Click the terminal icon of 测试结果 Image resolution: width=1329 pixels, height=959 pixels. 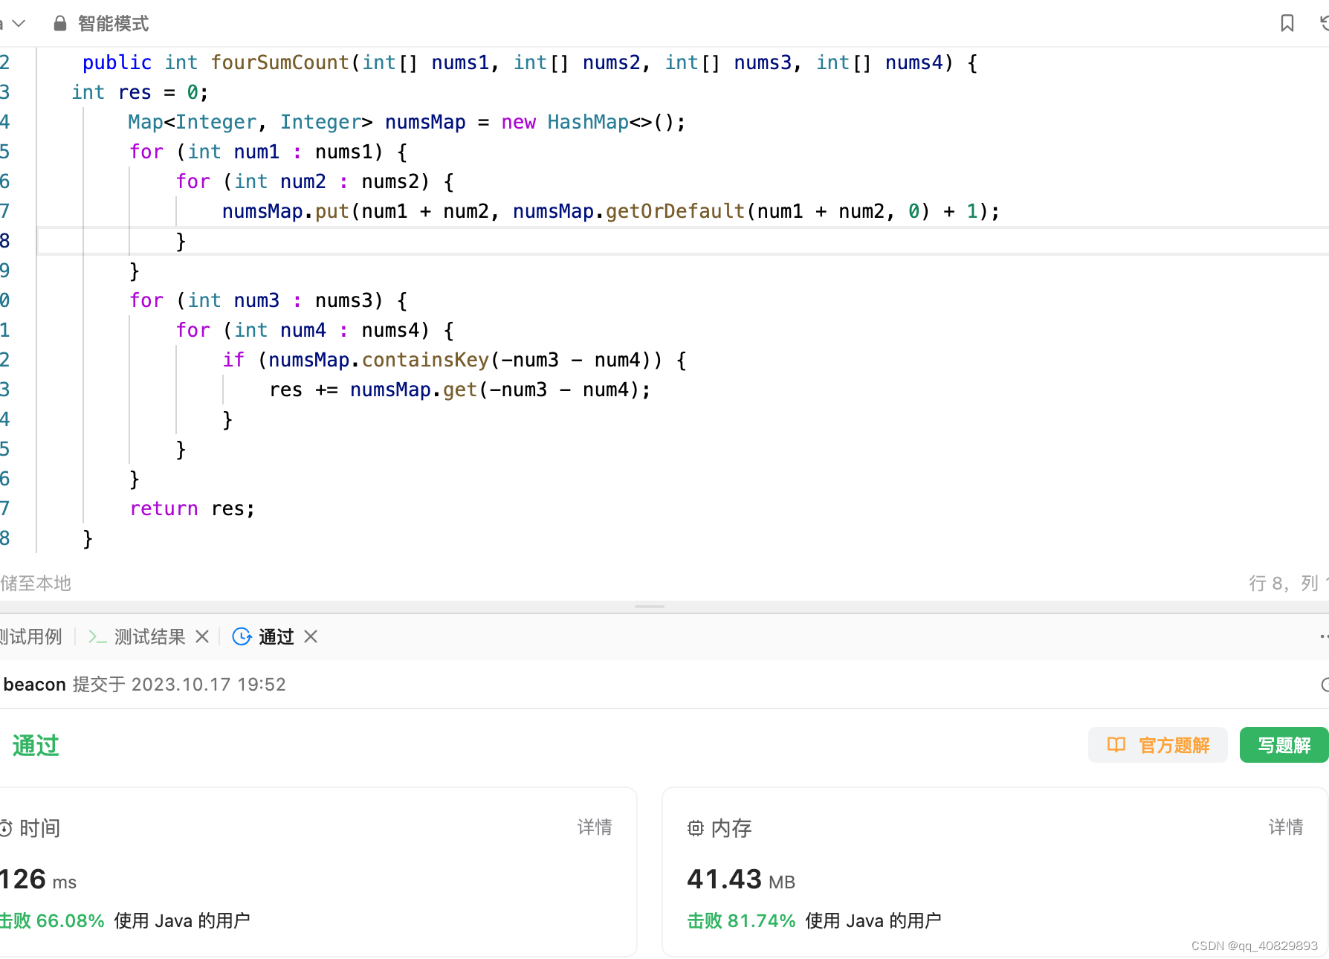tap(97, 637)
